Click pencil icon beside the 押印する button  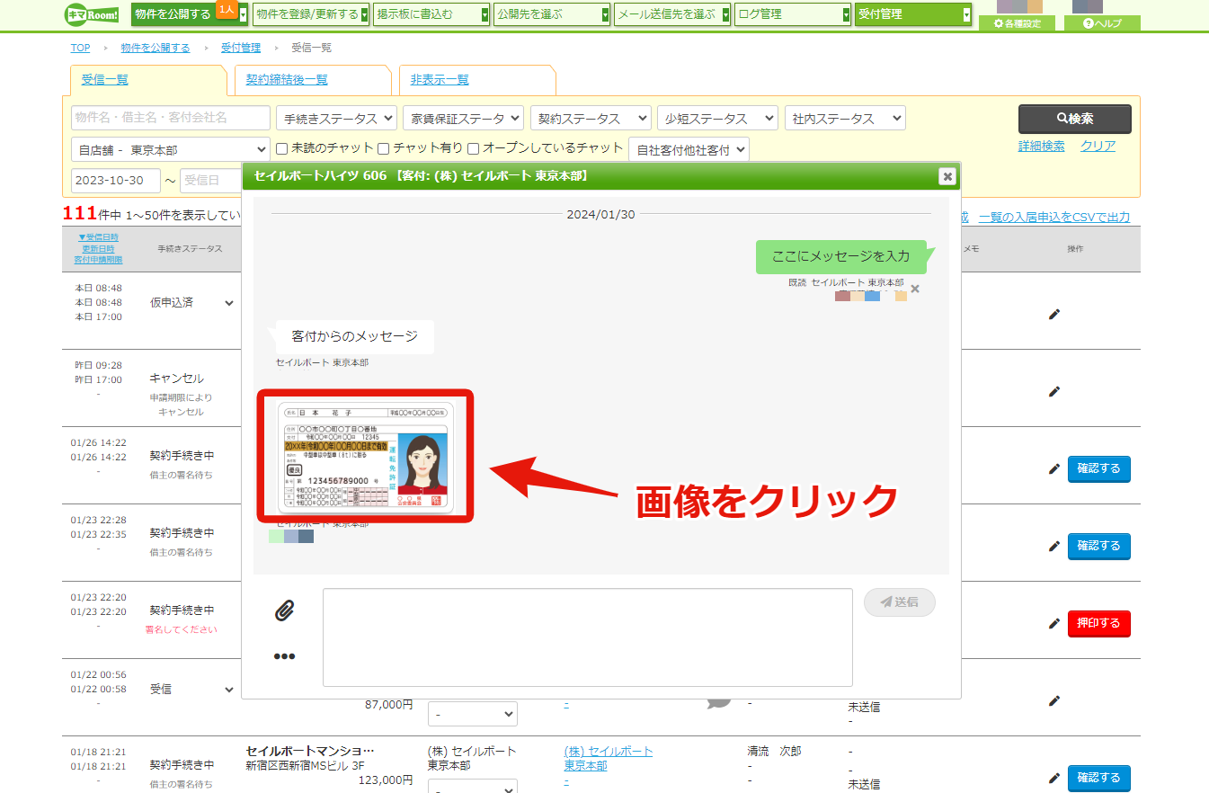[1054, 623]
